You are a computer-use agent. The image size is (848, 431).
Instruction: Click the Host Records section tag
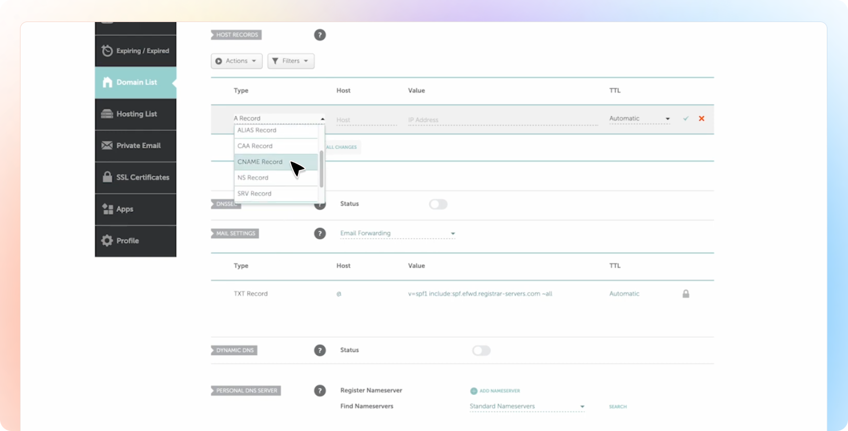[236, 35]
